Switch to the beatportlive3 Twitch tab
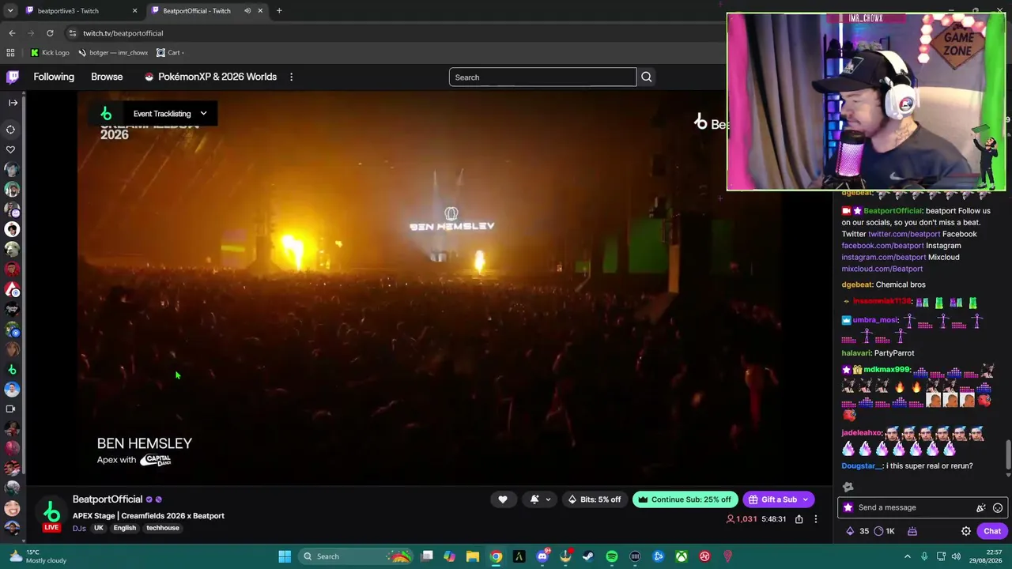 [x=81, y=11]
